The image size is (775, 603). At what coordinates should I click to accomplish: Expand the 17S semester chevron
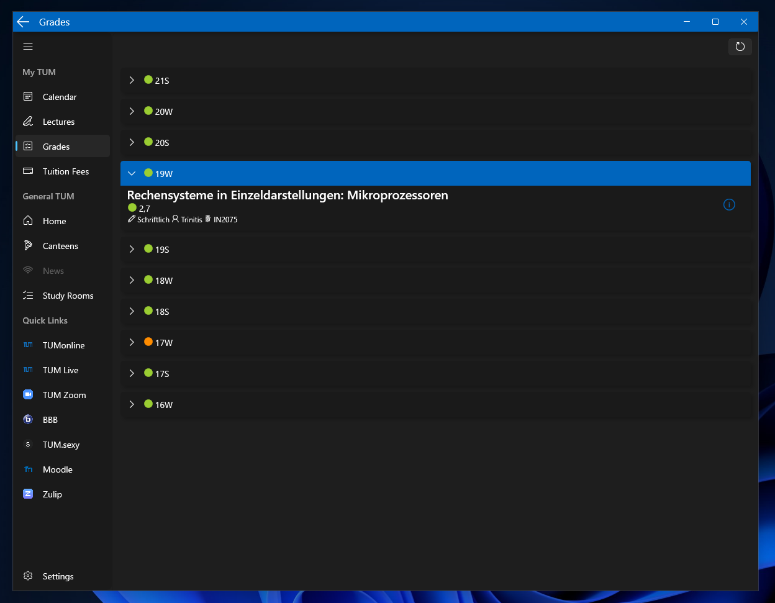[x=132, y=373]
